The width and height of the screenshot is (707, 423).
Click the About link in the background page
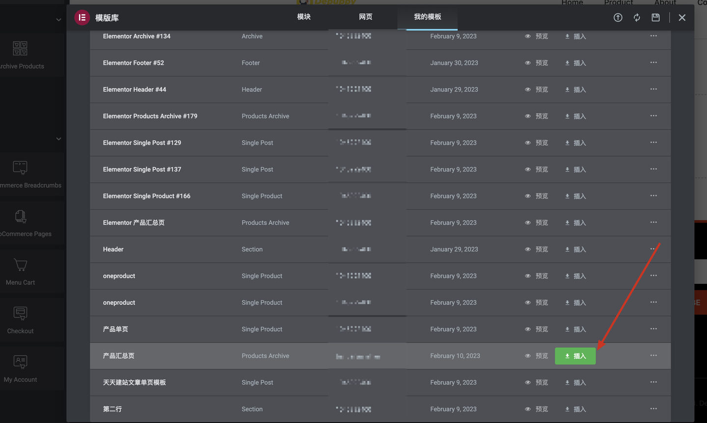665,2
